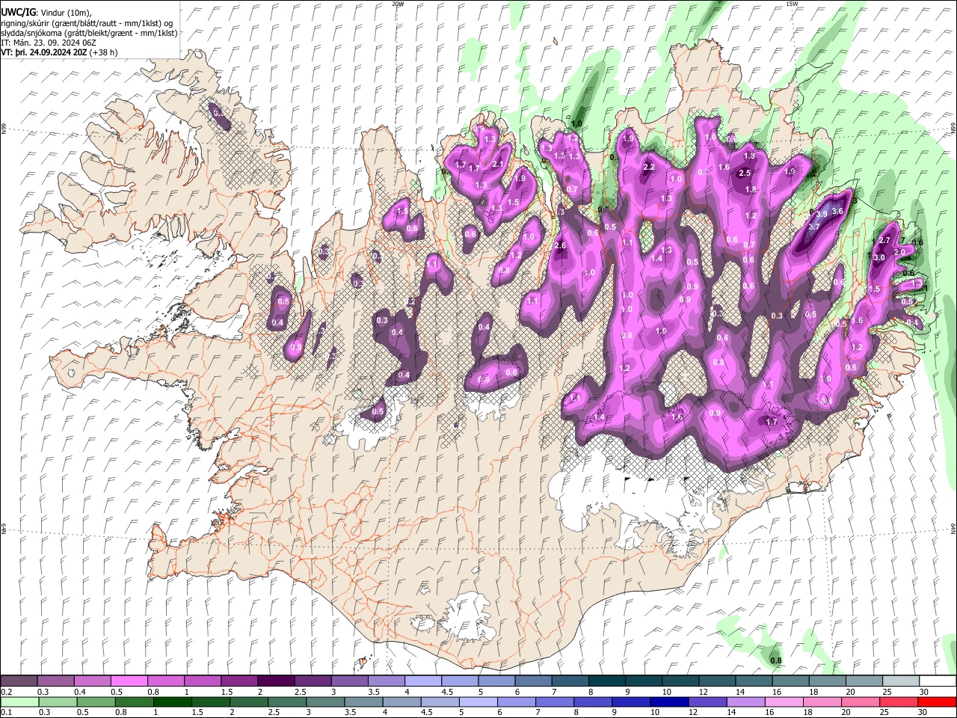This screenshot has width=957, height=718.
Task: Pick the bright red rain swatch labeled 30
Action: [938, 702]
